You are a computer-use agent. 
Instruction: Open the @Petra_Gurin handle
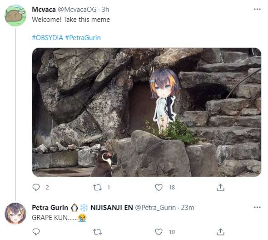[155, 208]
